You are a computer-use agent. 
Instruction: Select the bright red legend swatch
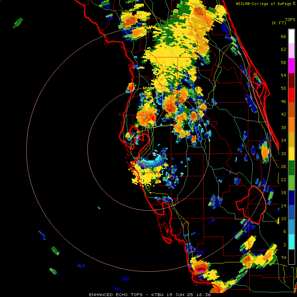pyautogui.click(x=291, y=95)
